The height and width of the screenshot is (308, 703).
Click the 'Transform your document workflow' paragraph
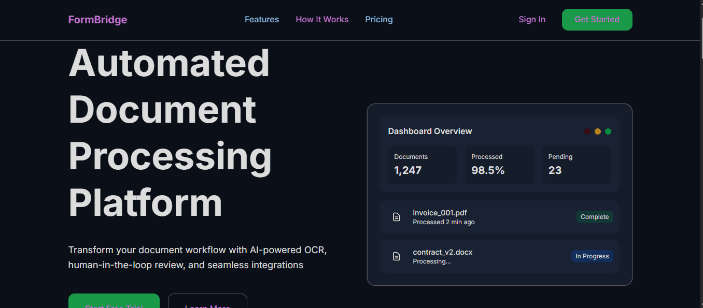coord(198,257)
